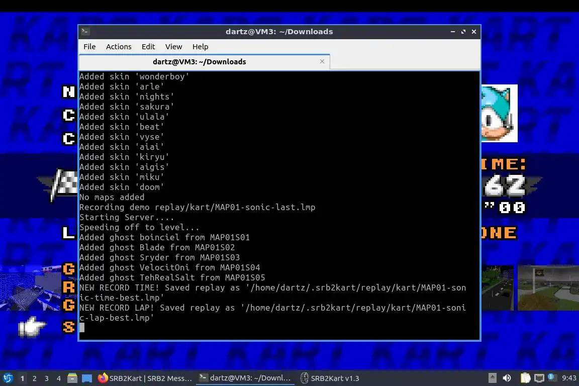The height and width of the screenshot is (386, 579).
Task: Open the Actions menu
Action: click(119, 47)
